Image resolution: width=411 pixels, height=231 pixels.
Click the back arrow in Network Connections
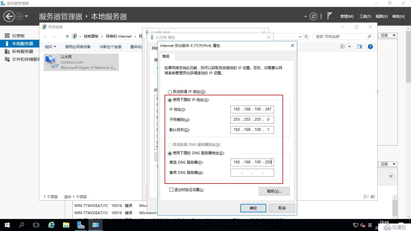click(45, 36)
